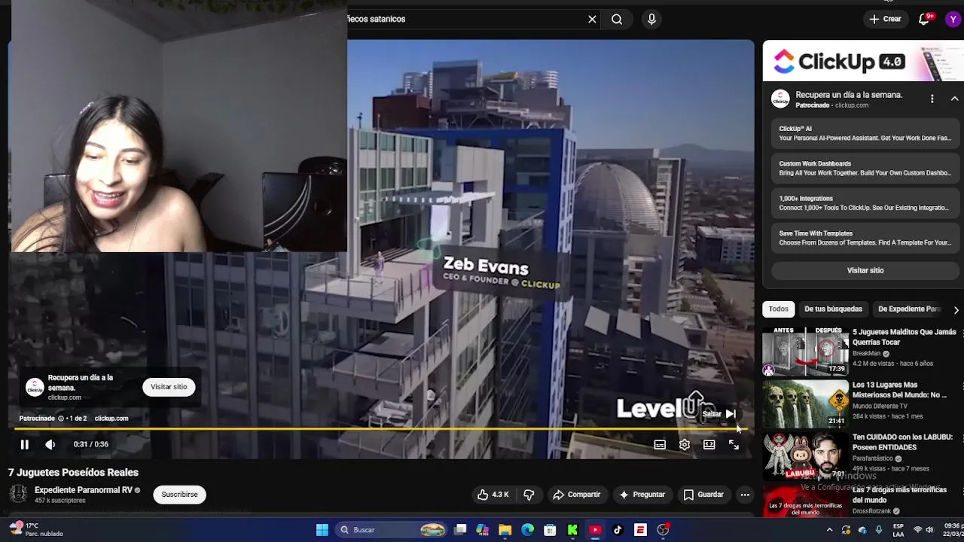The height and width of the screenshot is (542, 964).
Task: Open Microsoft 365 Copilot taskbar icon
Action: tap(483, 530)
